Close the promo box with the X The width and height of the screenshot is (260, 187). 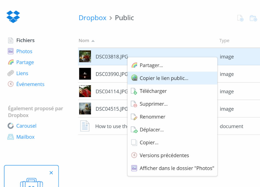51,173
